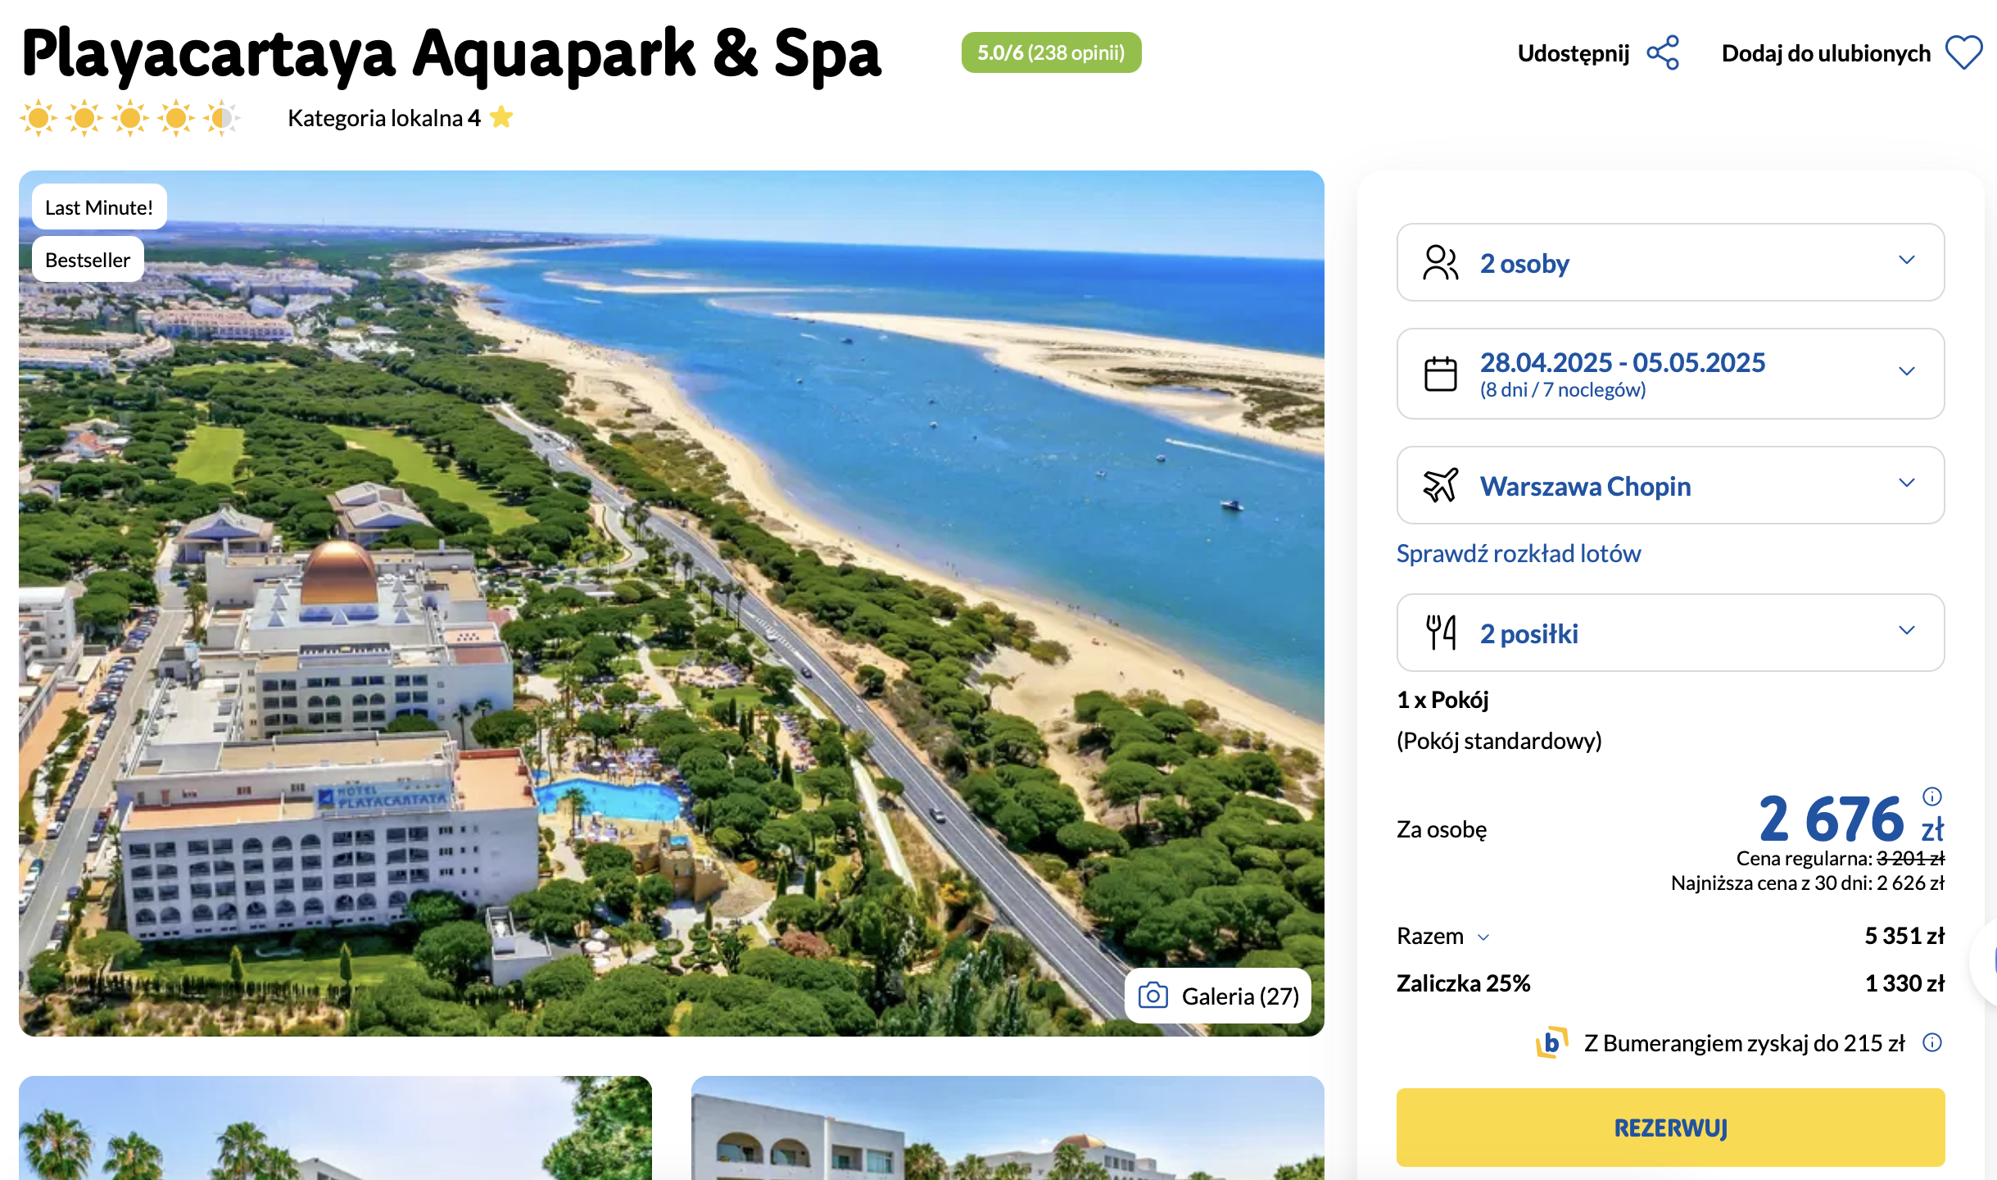Viewport: 1997px width, 1180px height.
Task: Click the info icon next to the 2 676 zł price
Action: click(x=1932, y=796)
